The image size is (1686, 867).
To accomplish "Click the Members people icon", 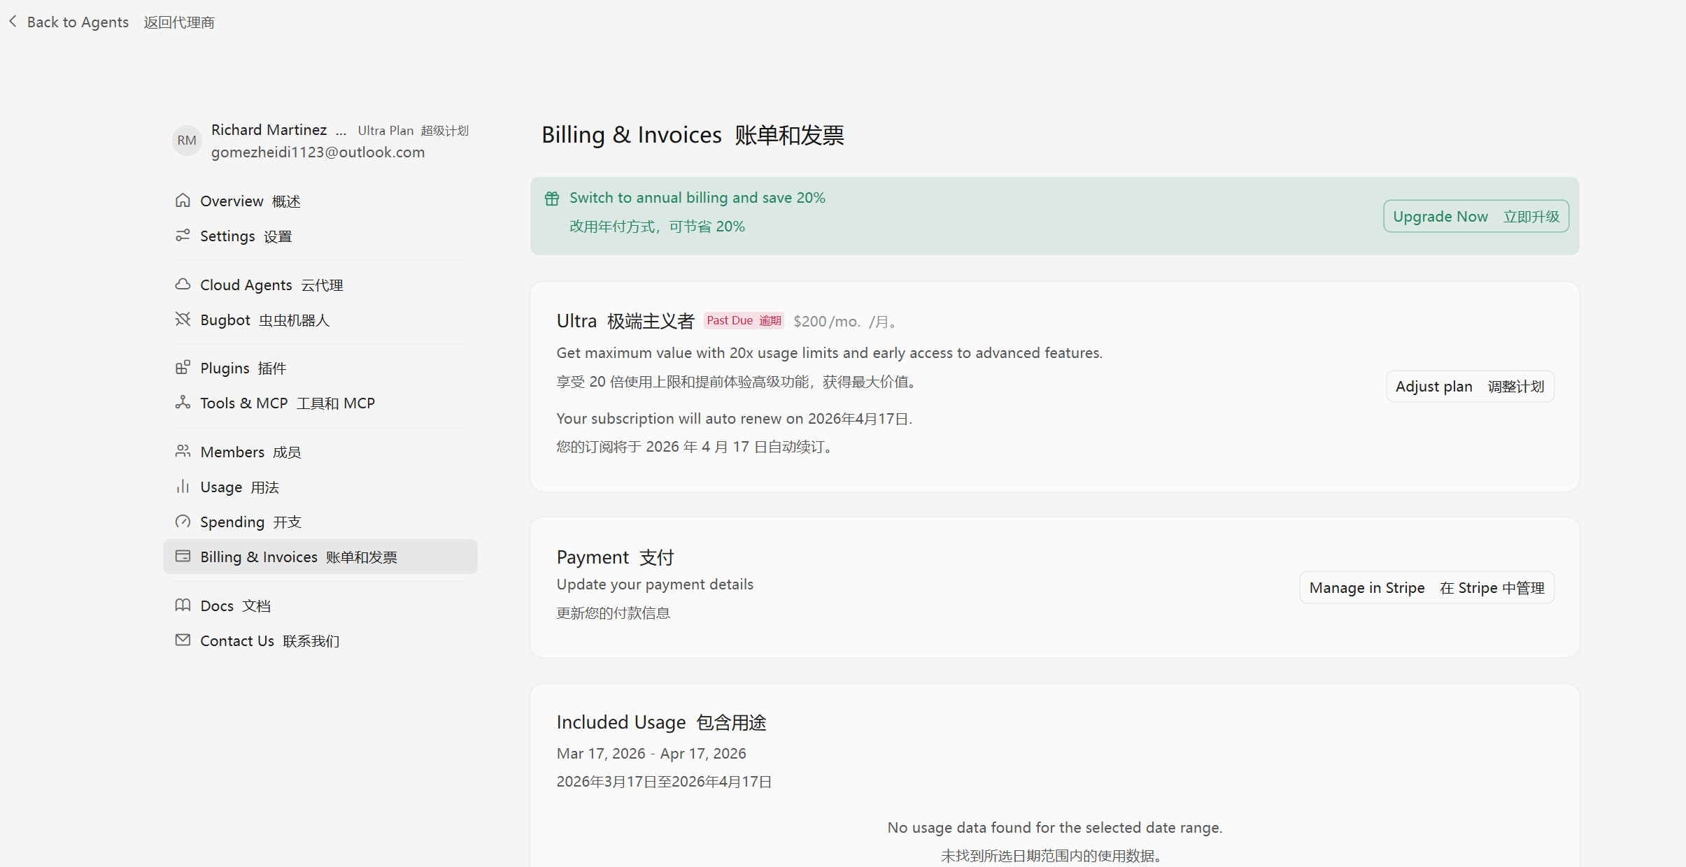I will coord(183,452).
